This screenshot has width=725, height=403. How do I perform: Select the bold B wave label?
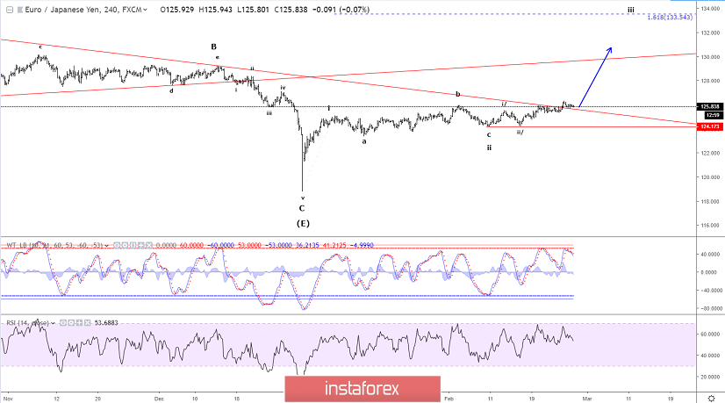coord(213,47)
